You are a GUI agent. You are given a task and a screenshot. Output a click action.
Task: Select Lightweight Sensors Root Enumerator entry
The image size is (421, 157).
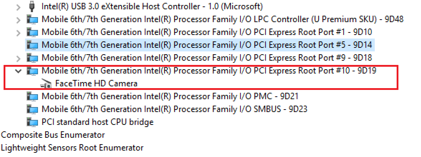point(72,148)
